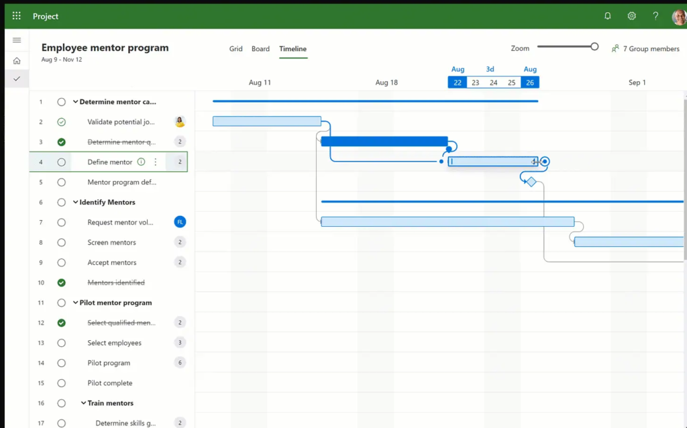Collapse the Pilot mentor program group

[76, 303]
